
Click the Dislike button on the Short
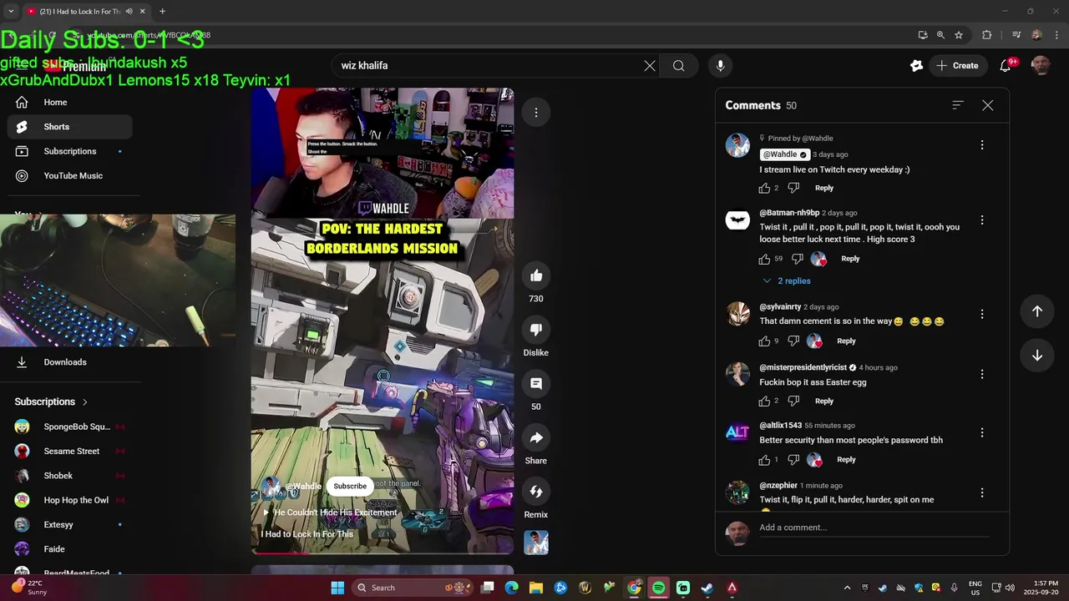[x=536, y=330]
